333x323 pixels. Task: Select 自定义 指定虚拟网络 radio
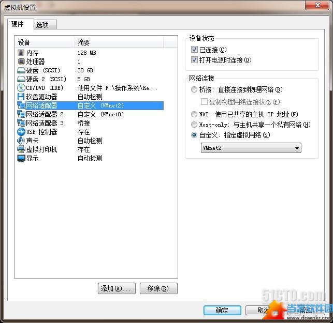(x=194, y=135)
